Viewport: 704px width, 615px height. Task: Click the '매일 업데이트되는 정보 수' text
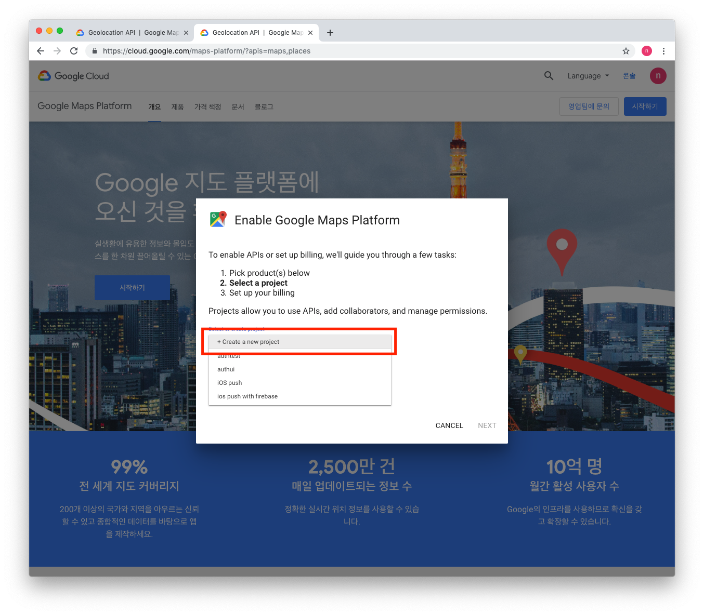[352, 486]
